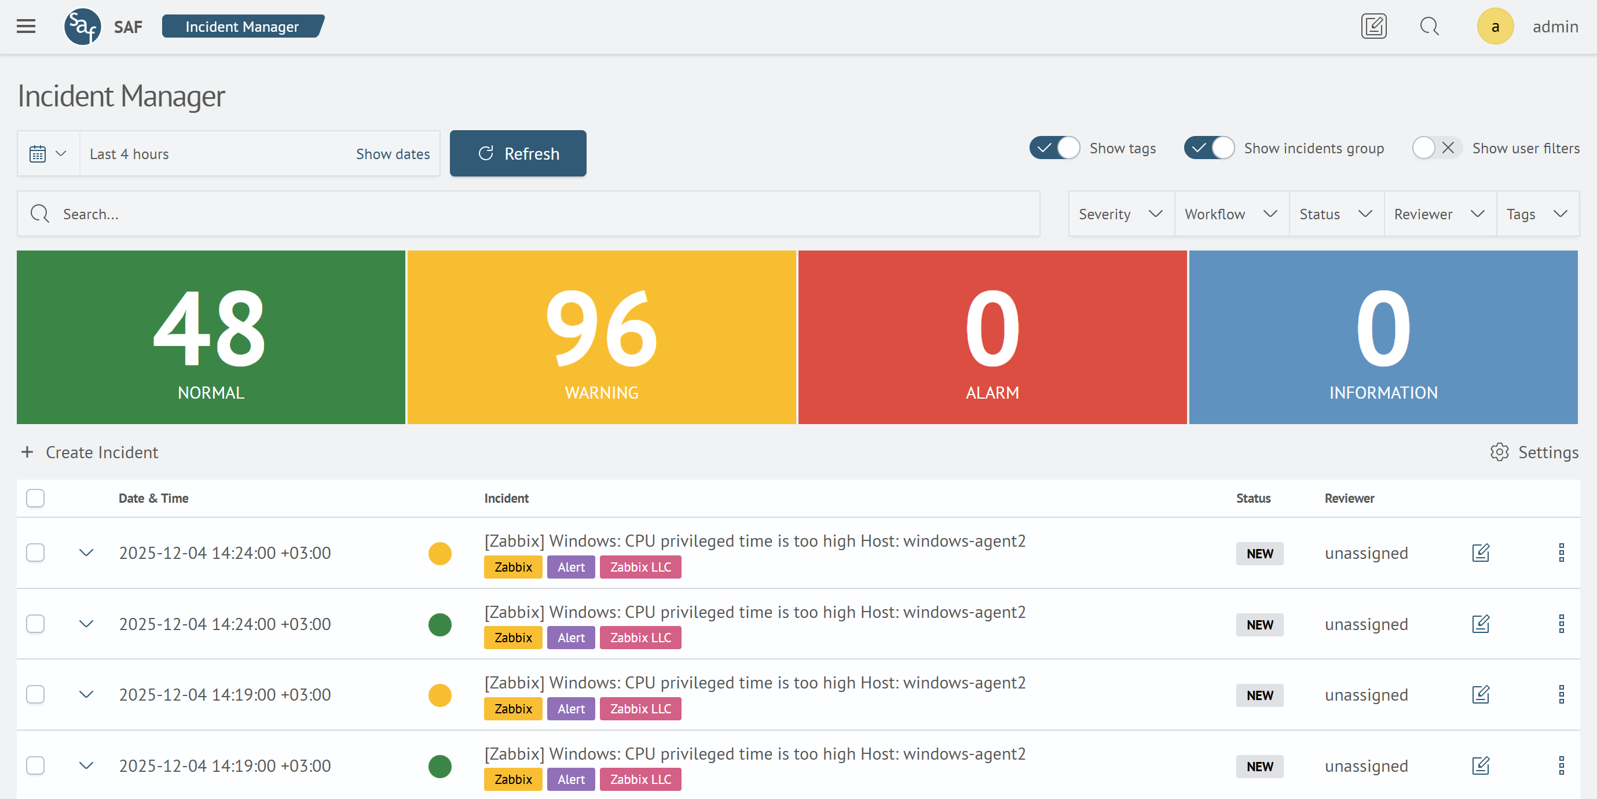Screen dimensions: 1597x799
Task: Click the yellow WARNING severity card
Action: (602, 337)
